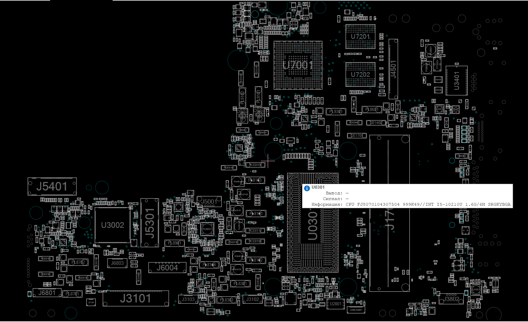Select the U7001 BGA chip
Screen dimensions: 528x322
298,65
